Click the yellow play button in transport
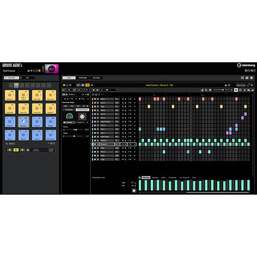The width and height of the screenshot is (257, 257). 16,150
